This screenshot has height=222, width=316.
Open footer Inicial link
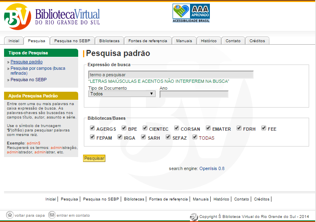[x=51, y=199]
